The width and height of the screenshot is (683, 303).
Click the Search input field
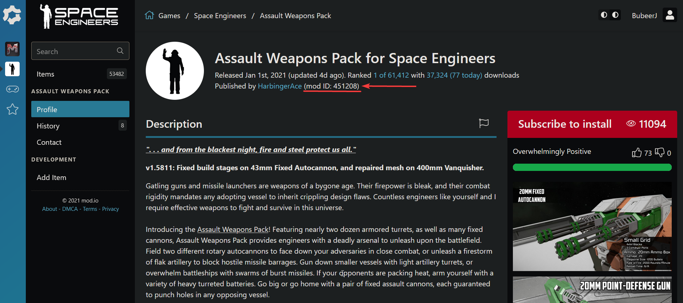click(75, 51)
